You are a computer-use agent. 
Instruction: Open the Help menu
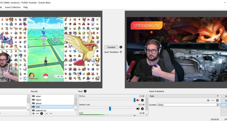click(25, 7)
